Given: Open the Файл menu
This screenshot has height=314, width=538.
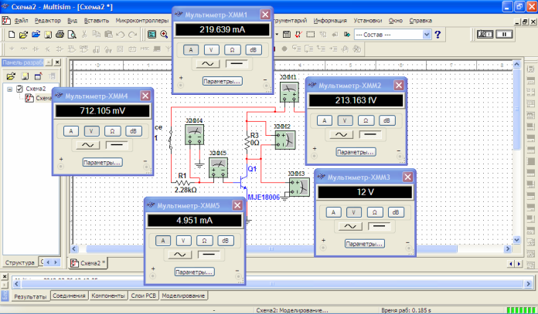Looking at the screenshot, I should (x=21, y=21).
